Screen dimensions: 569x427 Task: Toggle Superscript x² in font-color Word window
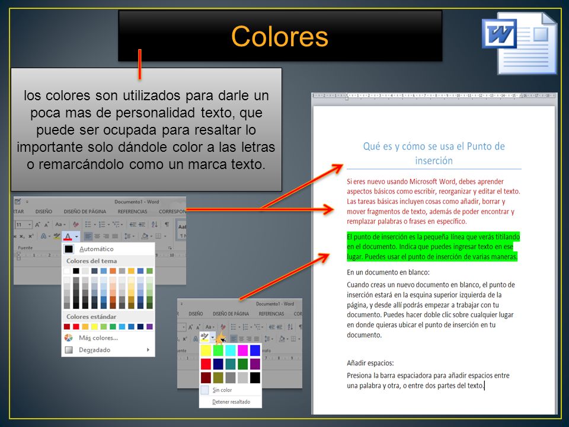(x=31, y=236)
